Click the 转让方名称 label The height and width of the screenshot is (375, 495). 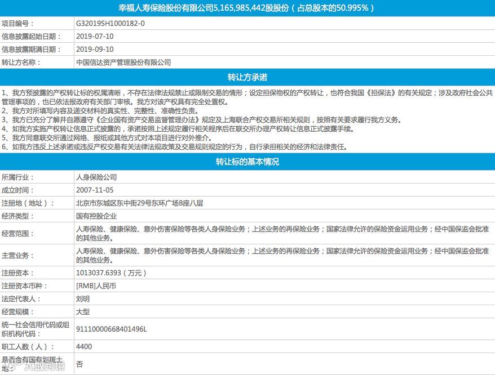tap(21, 62)
